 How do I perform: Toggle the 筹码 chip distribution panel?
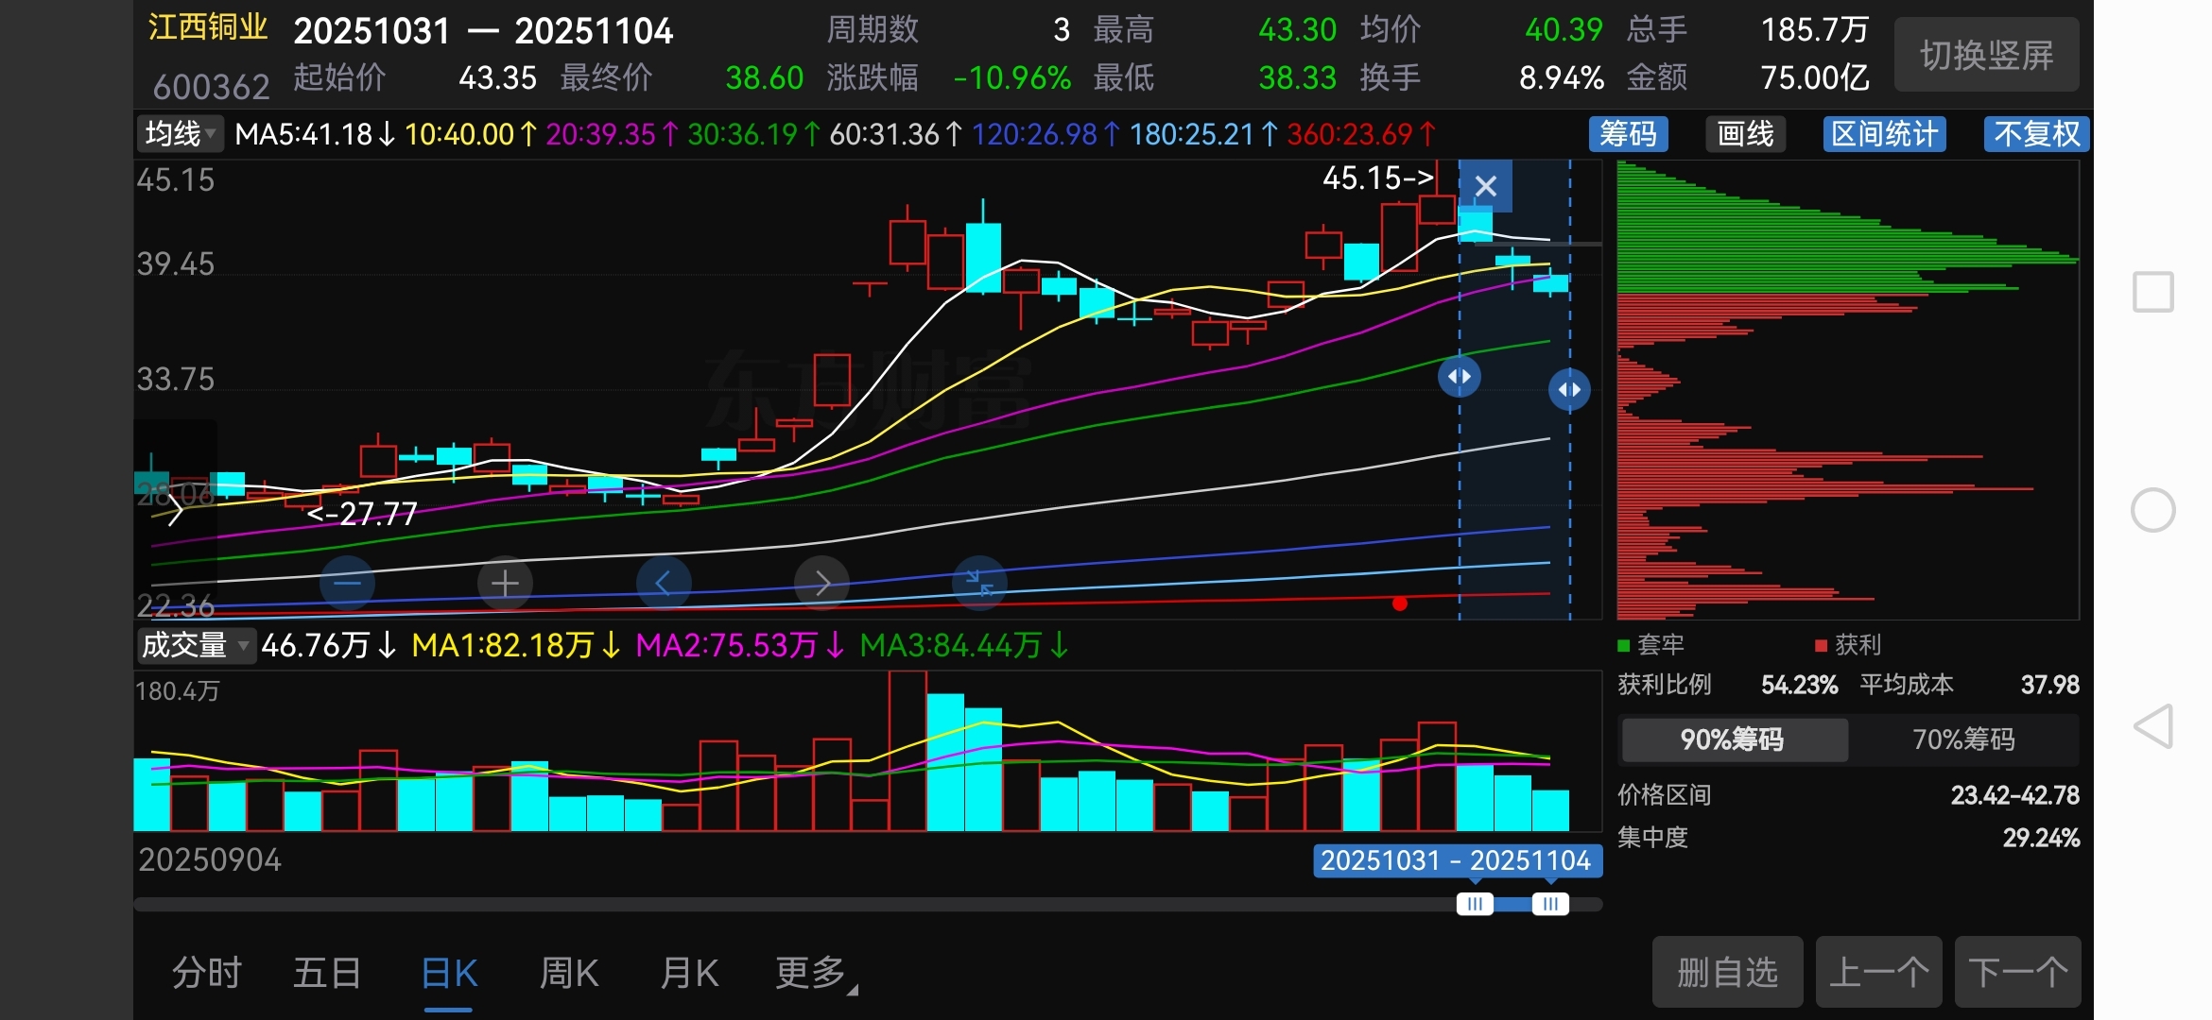coord(1628,134)
